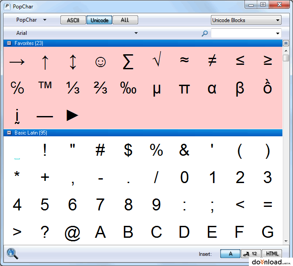Collapse the Favorites section

tap(9, 43)
